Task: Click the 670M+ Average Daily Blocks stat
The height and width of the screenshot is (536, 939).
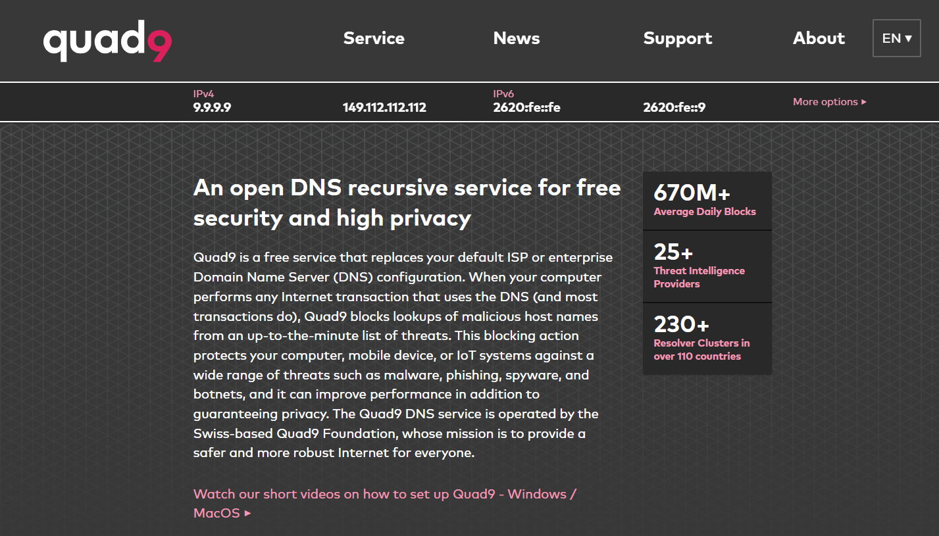Action: click(707, 201)
